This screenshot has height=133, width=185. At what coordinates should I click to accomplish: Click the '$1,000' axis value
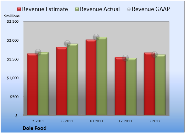(x=13, y=78)
